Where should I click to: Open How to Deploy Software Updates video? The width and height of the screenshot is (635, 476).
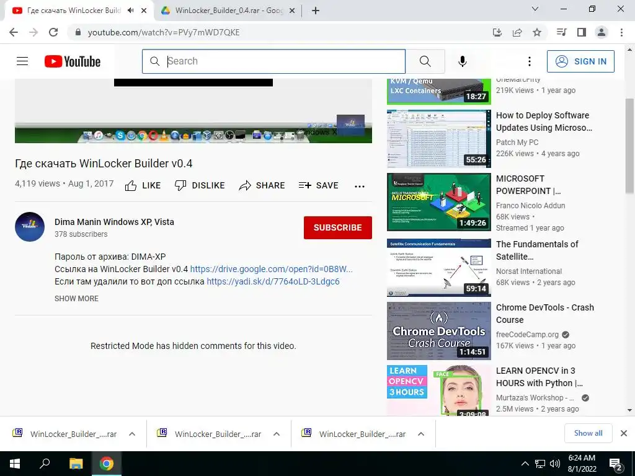coord(544,121)
